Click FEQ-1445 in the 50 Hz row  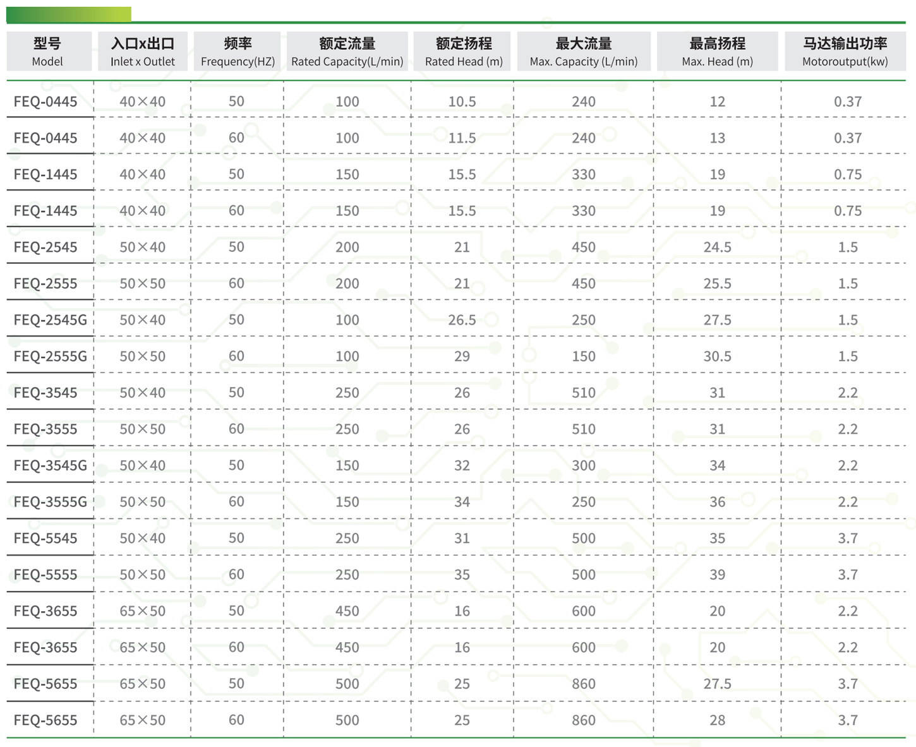(x=45, y=174)
